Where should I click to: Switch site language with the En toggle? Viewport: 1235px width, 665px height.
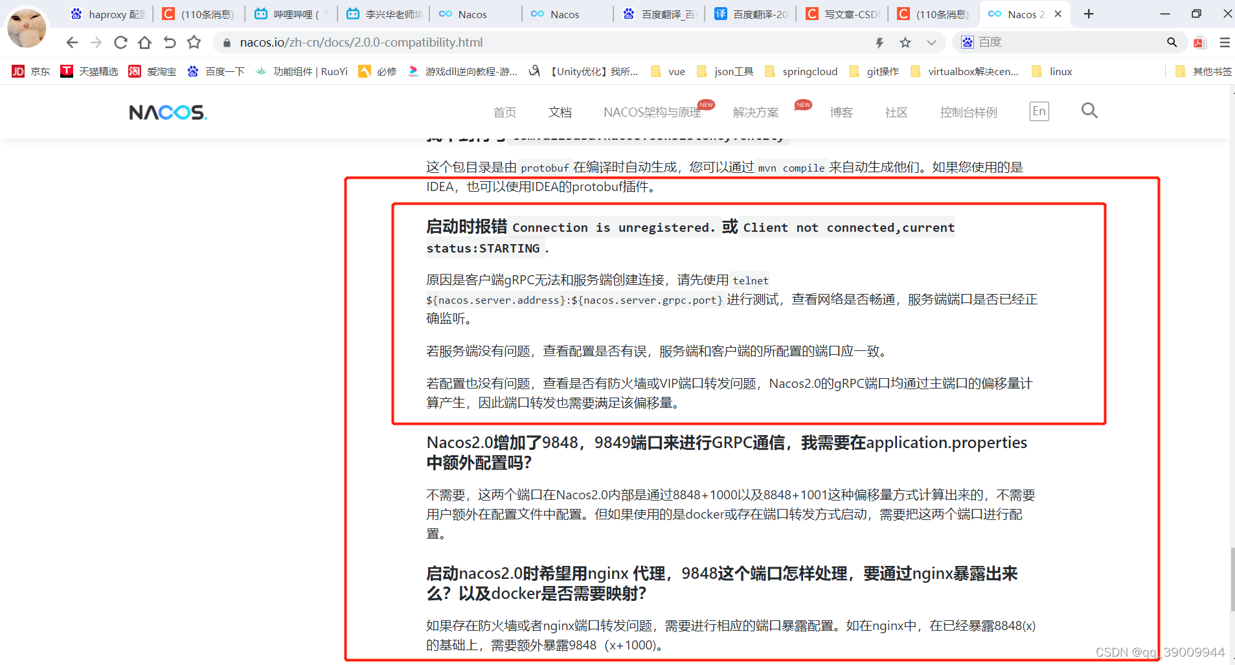pyautogui.click(x=1039, y=111)
